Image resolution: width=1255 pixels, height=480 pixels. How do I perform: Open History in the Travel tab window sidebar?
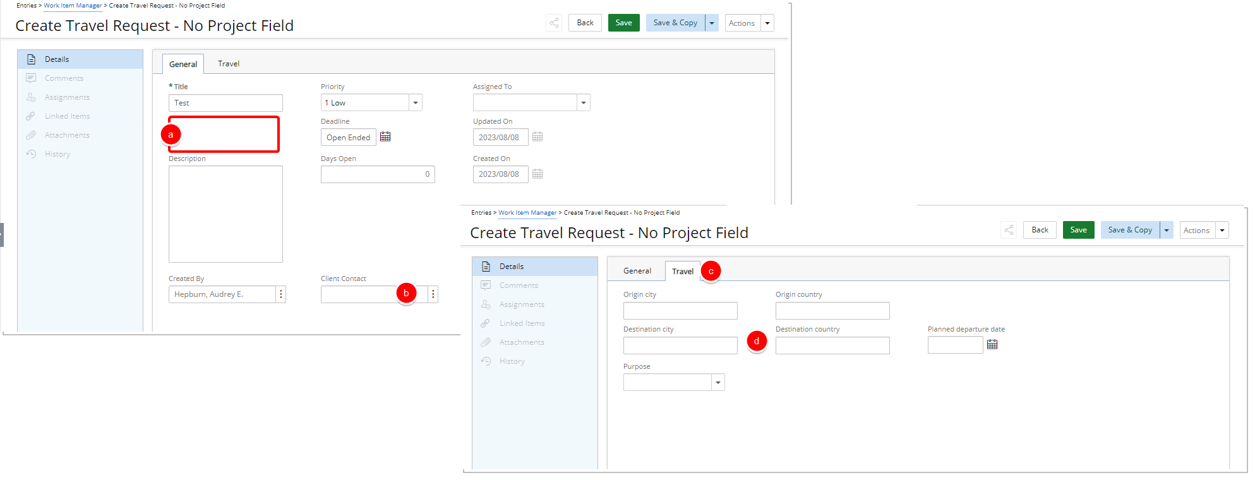(x=512, y=361)
